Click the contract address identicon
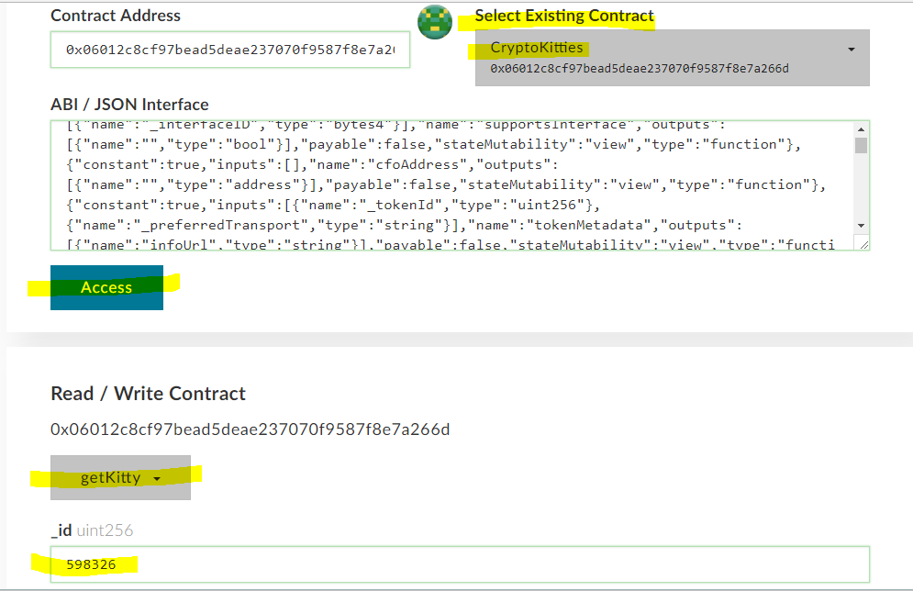The image size is (913, 591). coord(434,22)
